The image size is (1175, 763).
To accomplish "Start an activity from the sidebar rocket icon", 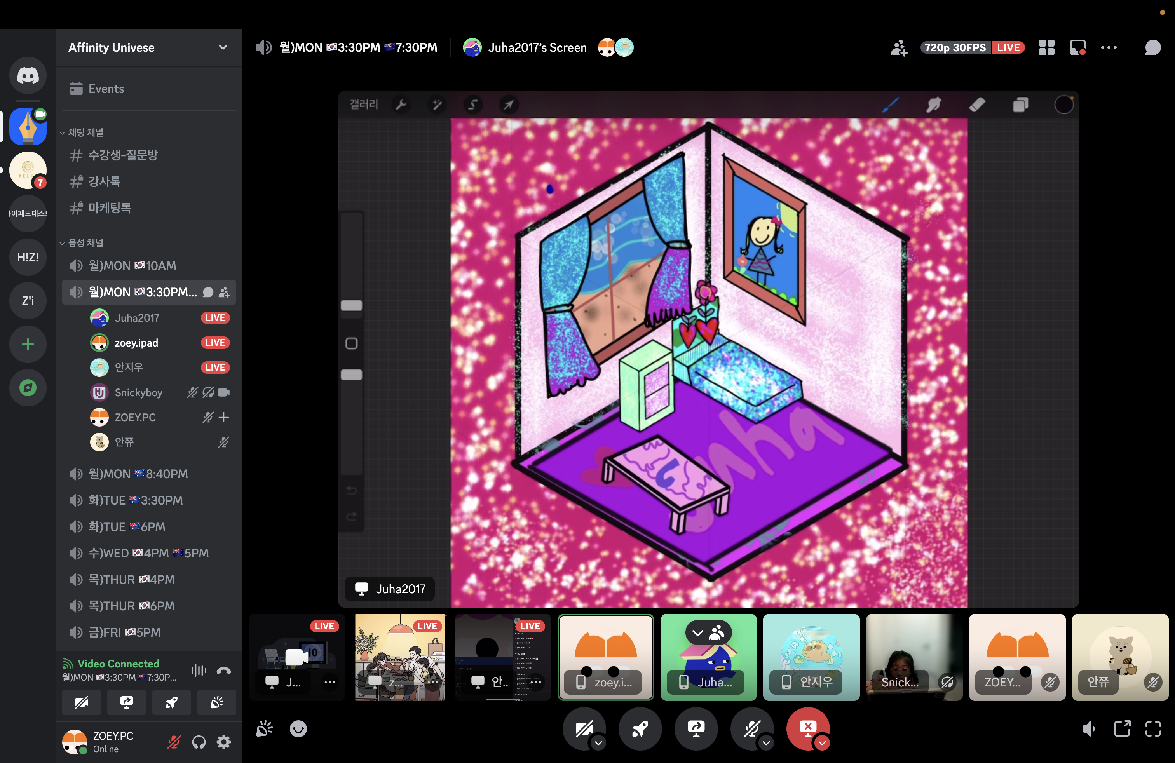I will point(172,702).
